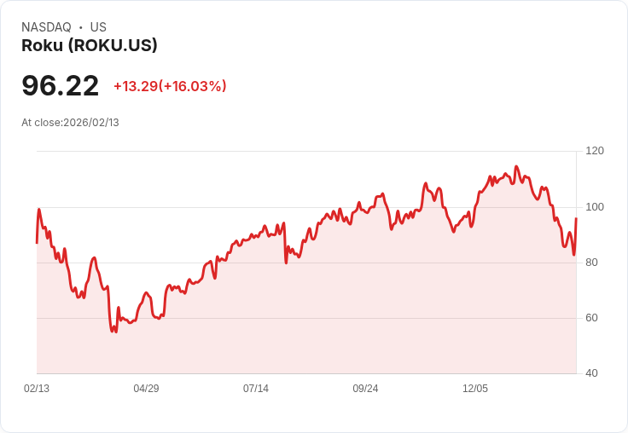Screen dimensions: 628x433
Task: Click the Roku (ROKU.US) stock title
Action: pyautogui.click(x=90, y=45)
